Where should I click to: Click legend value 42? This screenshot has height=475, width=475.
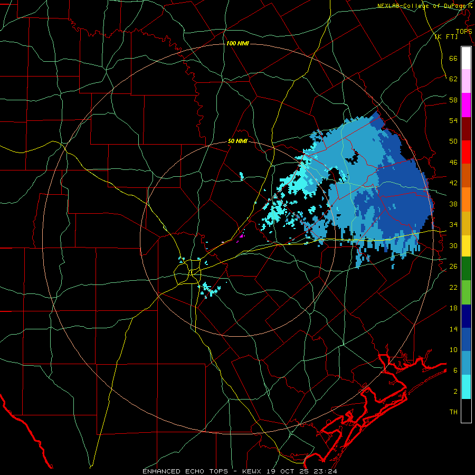453,183
